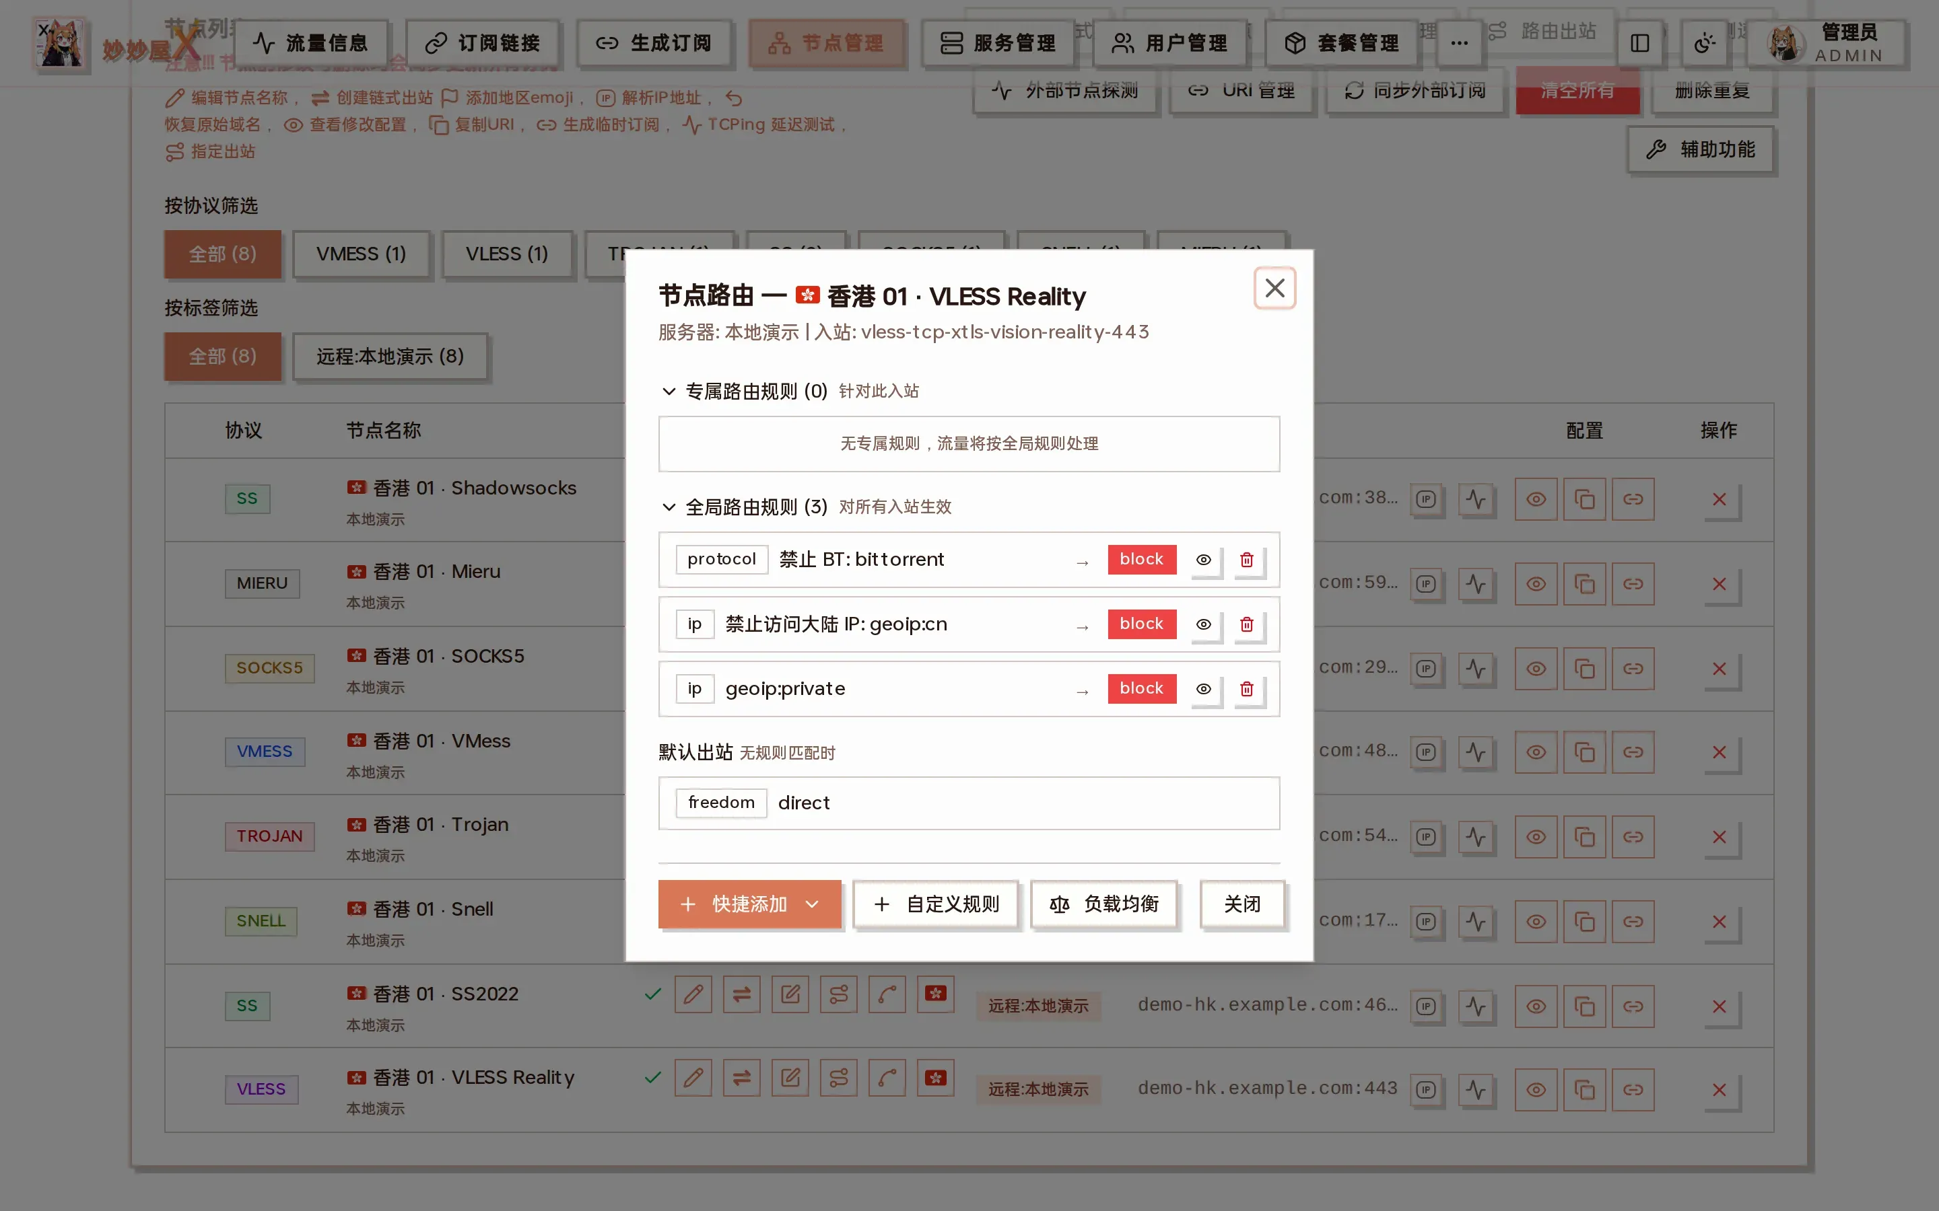Viewport: 1939px width, 1211px height.
Task: Edit name of SS2022 node
Action: (x=693, y=994)
